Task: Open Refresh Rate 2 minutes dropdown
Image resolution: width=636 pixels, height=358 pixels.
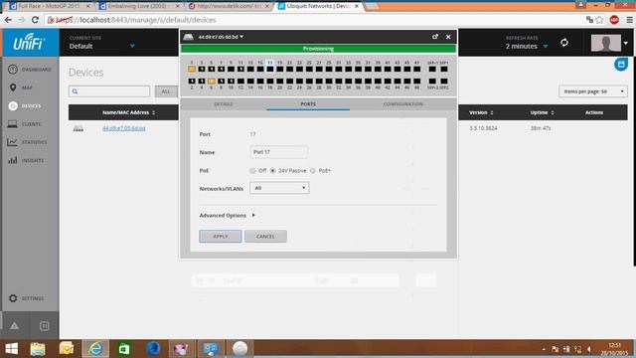Action: click(527, 47)
